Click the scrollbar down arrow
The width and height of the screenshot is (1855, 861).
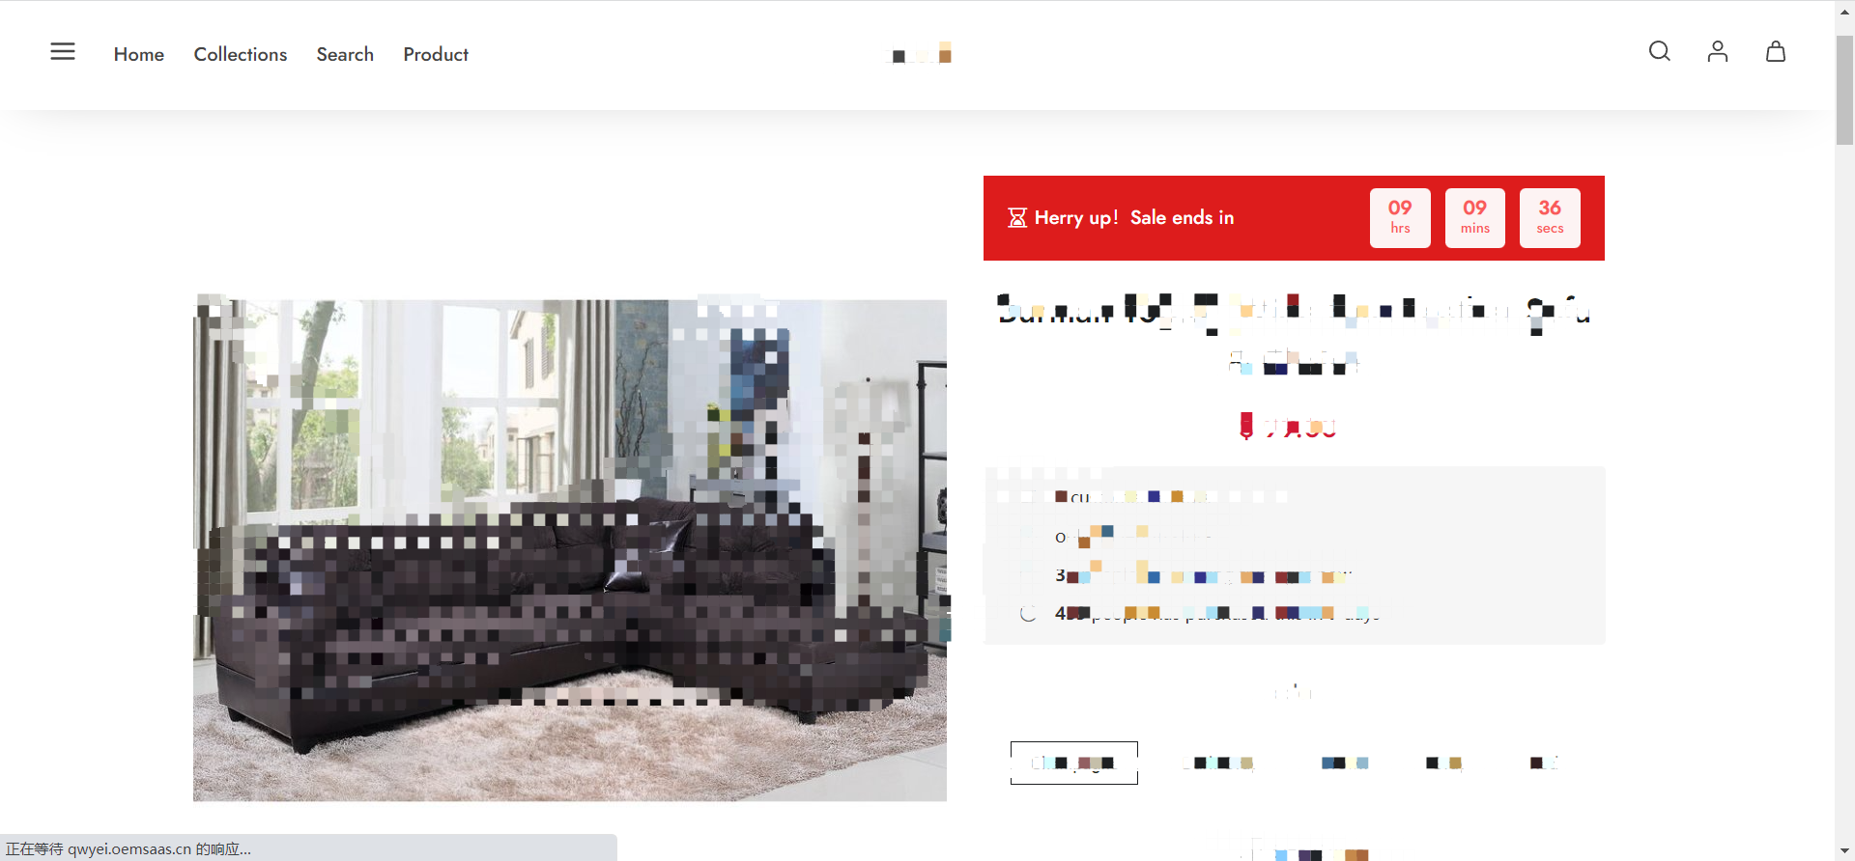pyautogui.click(x=1844, y=851)
